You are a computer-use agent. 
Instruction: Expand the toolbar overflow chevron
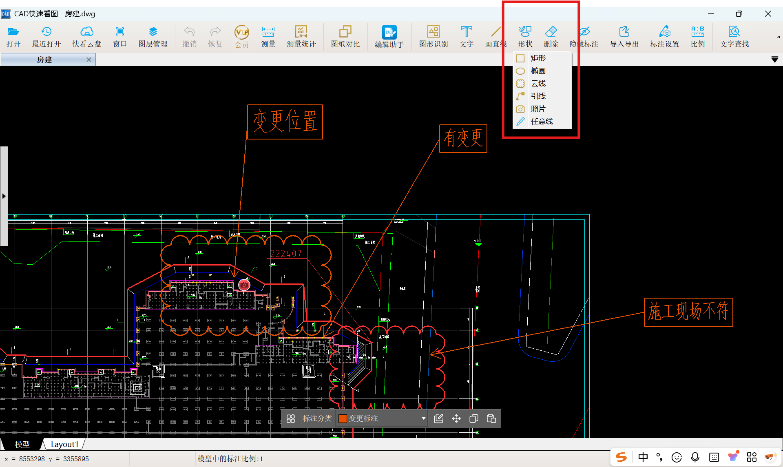(779, 37)
